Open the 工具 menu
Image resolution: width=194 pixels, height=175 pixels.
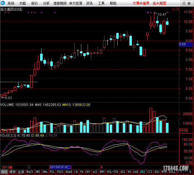[101, 3]
